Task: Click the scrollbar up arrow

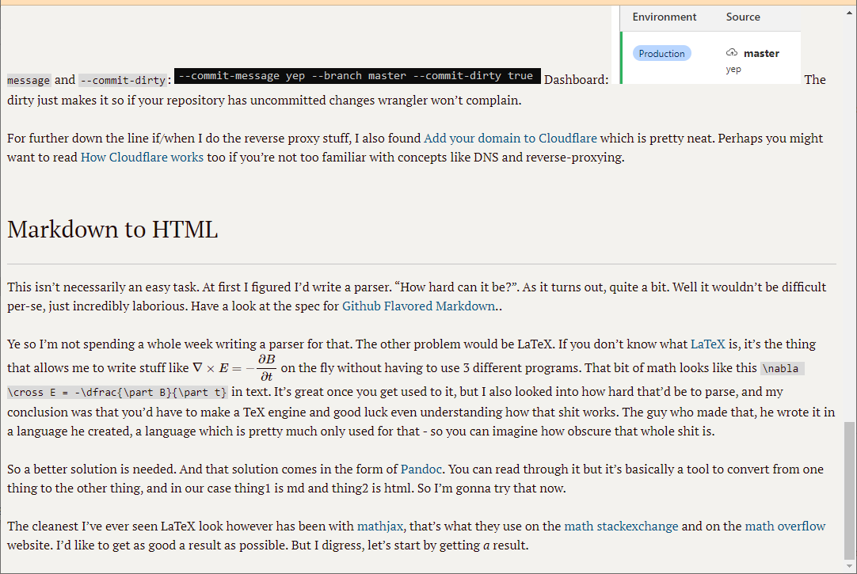Action: pyautogui.click(x=849, y=11)
